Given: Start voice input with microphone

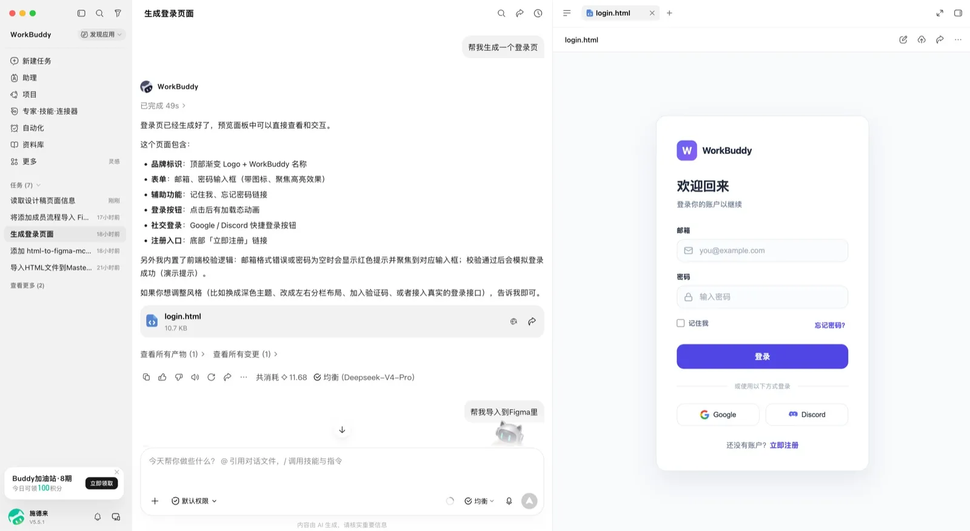Looking at the screenshot, I should tap(509, 501).
